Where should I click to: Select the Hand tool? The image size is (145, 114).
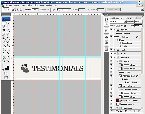pyautogui.click(x=4, y=61)
